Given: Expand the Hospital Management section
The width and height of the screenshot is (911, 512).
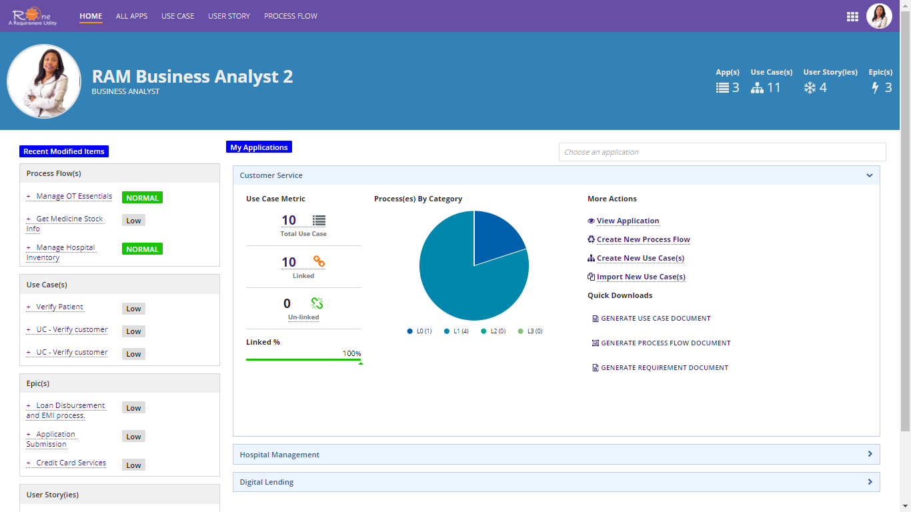Looking at the screenshot, I should [x=870, y=454].
